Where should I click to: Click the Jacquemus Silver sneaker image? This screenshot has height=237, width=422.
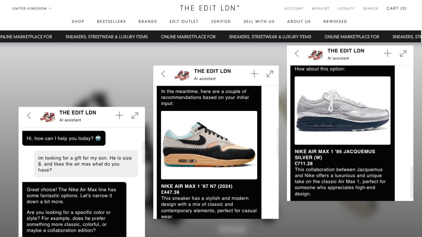point(343,111)
